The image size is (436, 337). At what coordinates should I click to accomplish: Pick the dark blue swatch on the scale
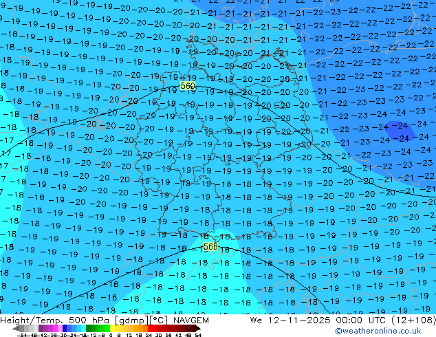tap(65, 328)
